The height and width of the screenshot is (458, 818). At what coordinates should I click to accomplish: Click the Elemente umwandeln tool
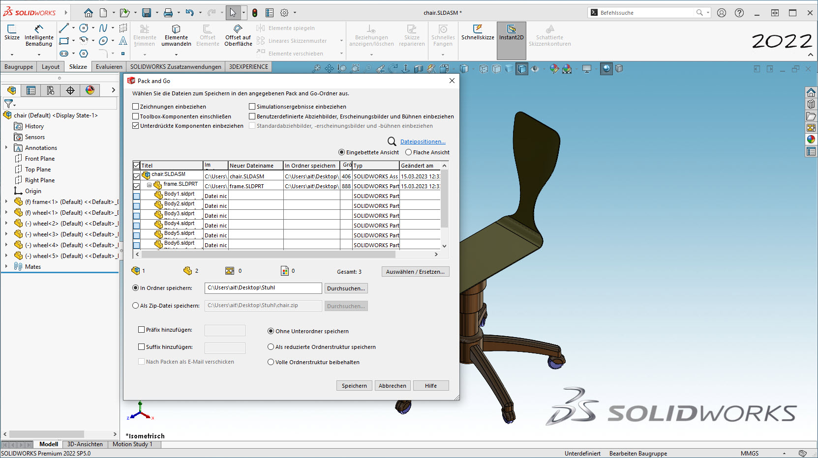pos(176,35)
